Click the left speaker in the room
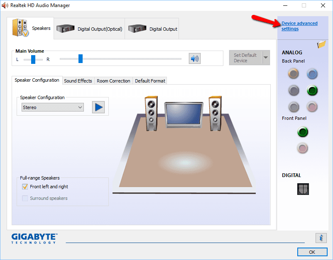This screenshot has height=260, width=333. [152, 114]
